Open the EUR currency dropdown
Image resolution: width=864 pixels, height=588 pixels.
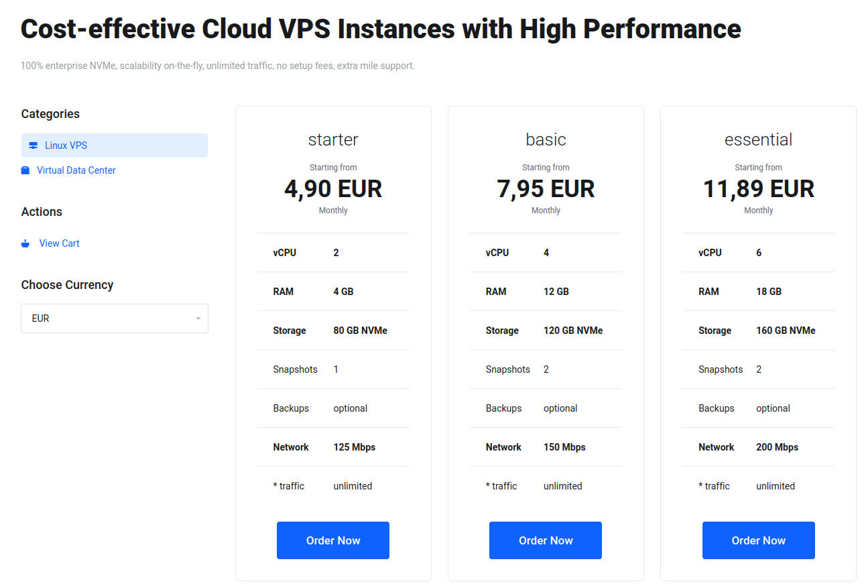click(114, 318)
